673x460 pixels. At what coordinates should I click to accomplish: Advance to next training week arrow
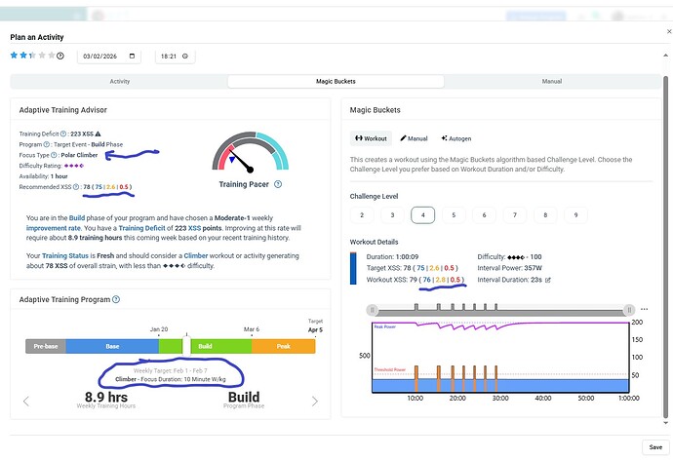click(314, 401)
